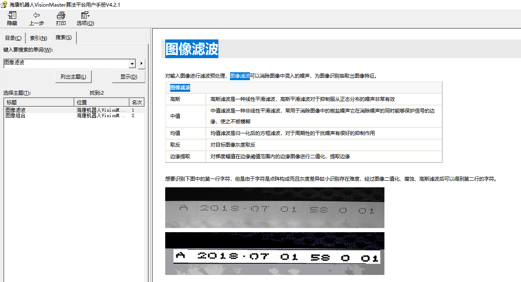This screenshot has height=282, width=521.
Task: Sort results by the 名次 column header
Action: (137, 102)
